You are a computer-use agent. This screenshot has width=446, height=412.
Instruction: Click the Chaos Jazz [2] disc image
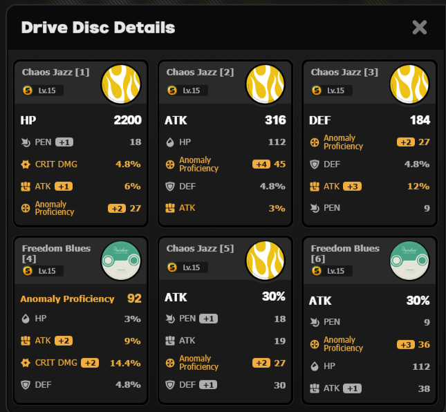(x=266, y=84)
